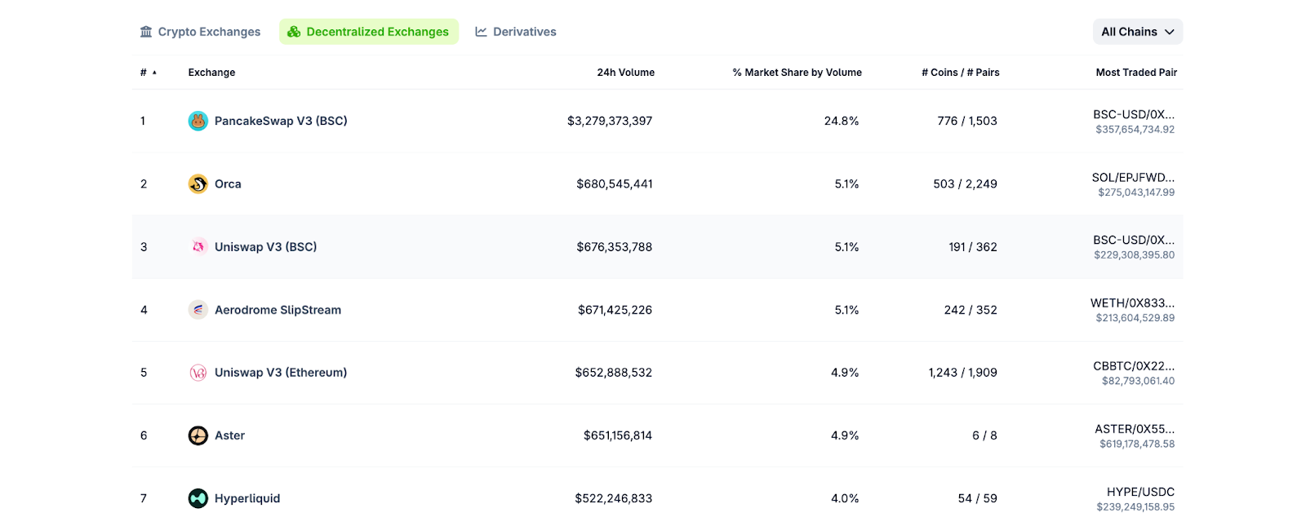Click the PancakeSwap V3 bunny logo icon
The image size is (1306, 526).
(198, 121)
